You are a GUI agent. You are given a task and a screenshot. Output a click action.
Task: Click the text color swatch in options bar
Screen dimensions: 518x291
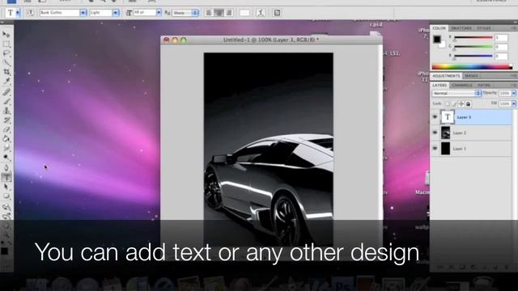244,13
